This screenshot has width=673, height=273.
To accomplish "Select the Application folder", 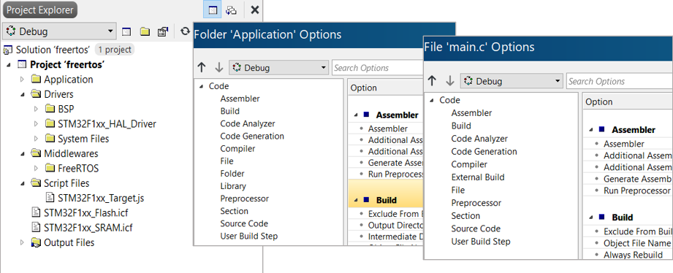I will pos(68,80).
